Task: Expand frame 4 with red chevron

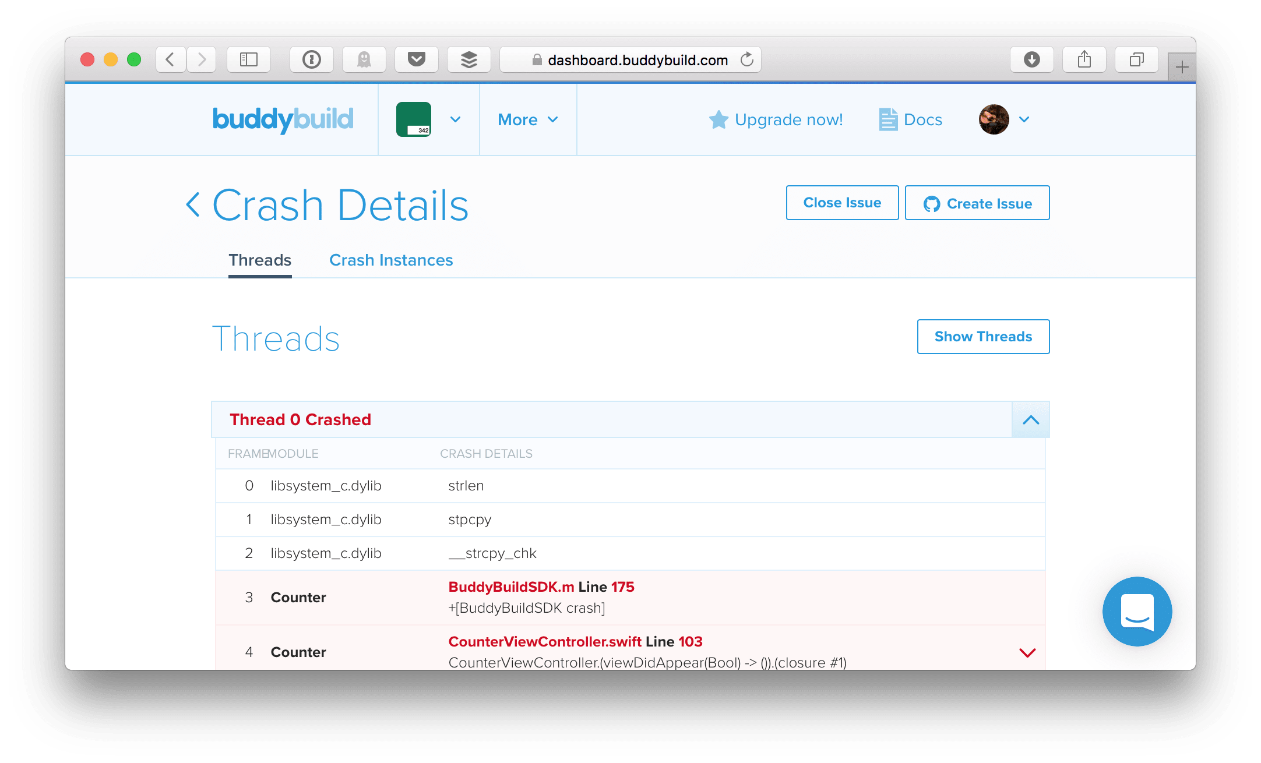Action: (1027, 653)
